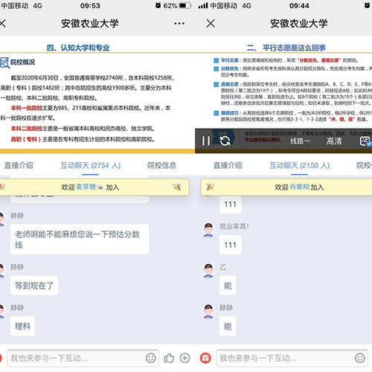Change 高清 video quality setting
Screen dimensions: 372x372
click(x=334, y=141)
